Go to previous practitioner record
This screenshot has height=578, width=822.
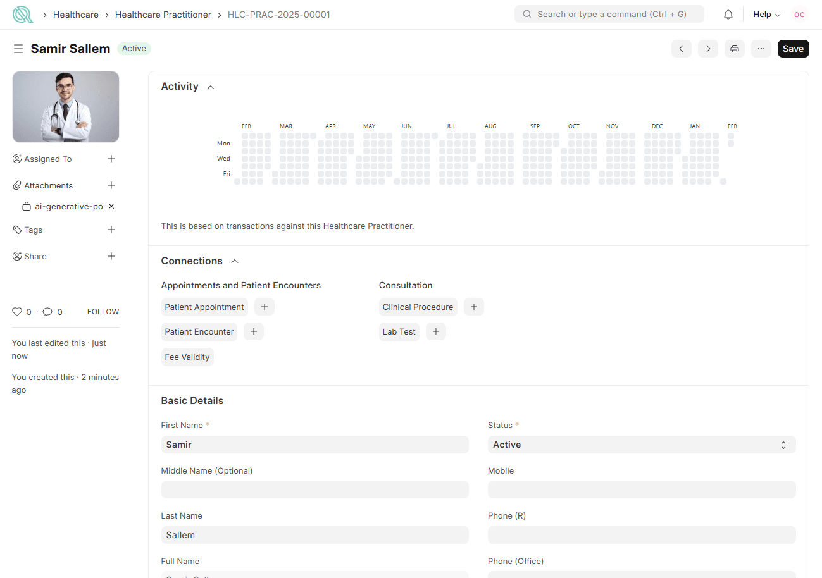pyautogui.click(x=682, y=49)
